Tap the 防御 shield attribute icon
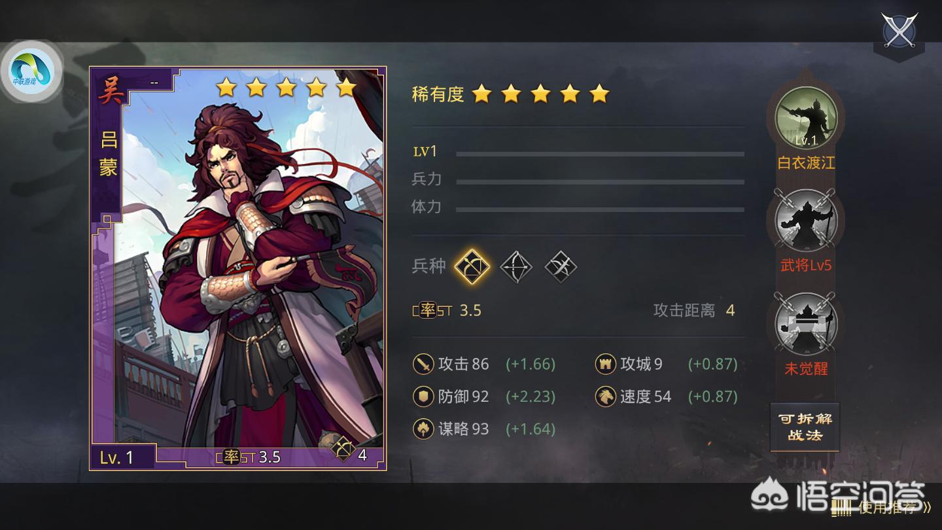This screenshot has width=942, height=530. pos(424,397)
